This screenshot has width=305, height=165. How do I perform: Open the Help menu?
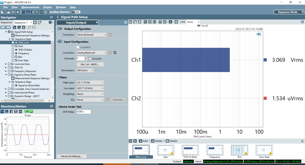coord(73,7)
